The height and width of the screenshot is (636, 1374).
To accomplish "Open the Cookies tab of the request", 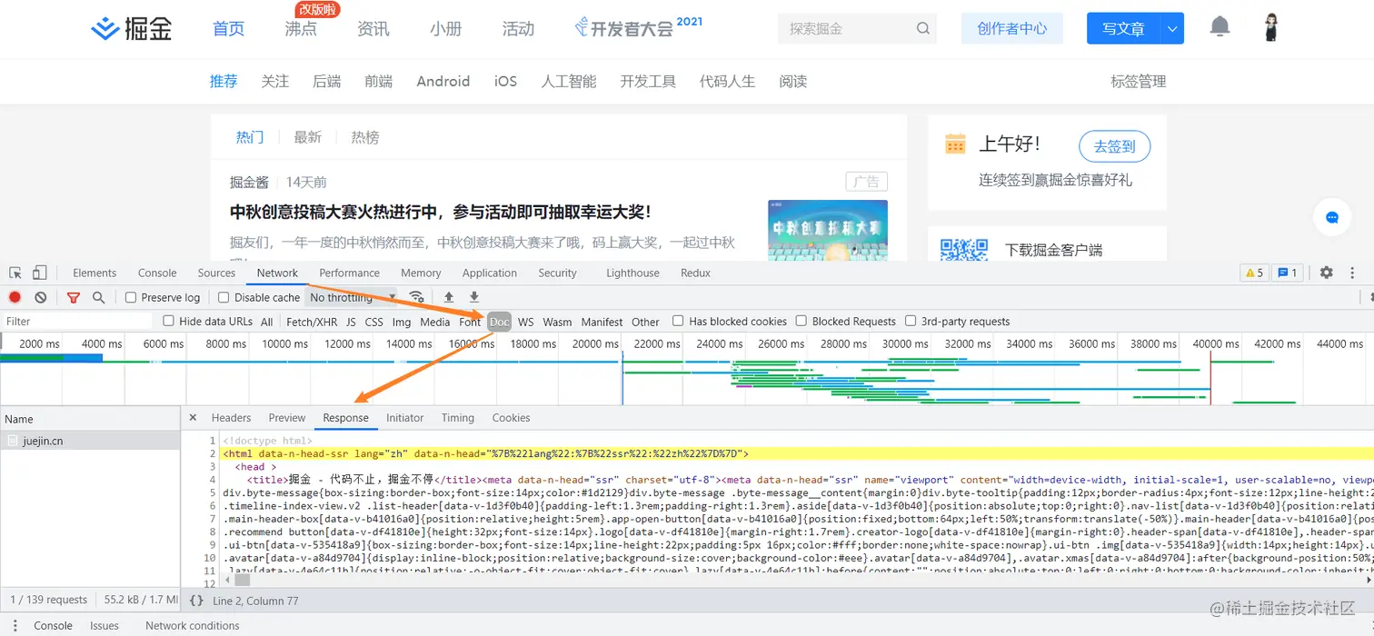I will 512,418.
